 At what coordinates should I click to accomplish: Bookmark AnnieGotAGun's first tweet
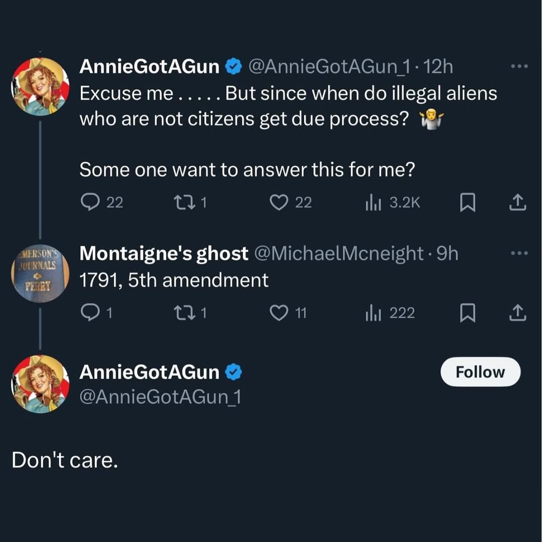[x=468, y=202]
